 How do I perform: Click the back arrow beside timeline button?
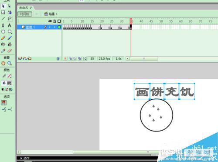(37, 14)
